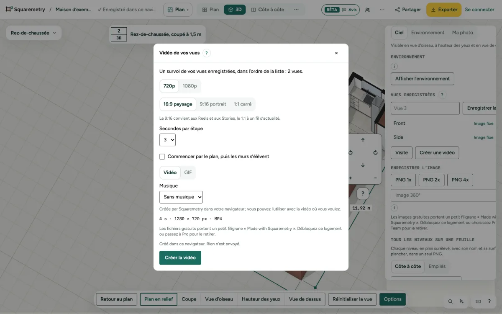Open the Secondes par étape dropdown
Image resolution: width=502 pixels, height=314 pixels.
click(167, 140)
